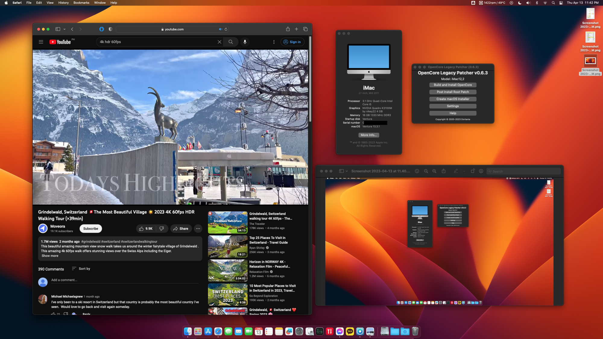Like the Grindelwald video (9.9K)

tap(146, 229)
